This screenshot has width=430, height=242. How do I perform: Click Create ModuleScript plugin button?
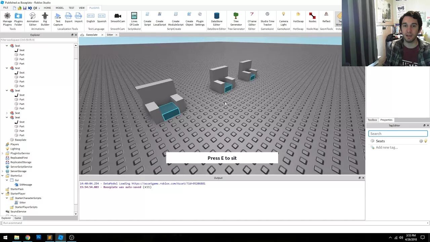tap(176, 19)
